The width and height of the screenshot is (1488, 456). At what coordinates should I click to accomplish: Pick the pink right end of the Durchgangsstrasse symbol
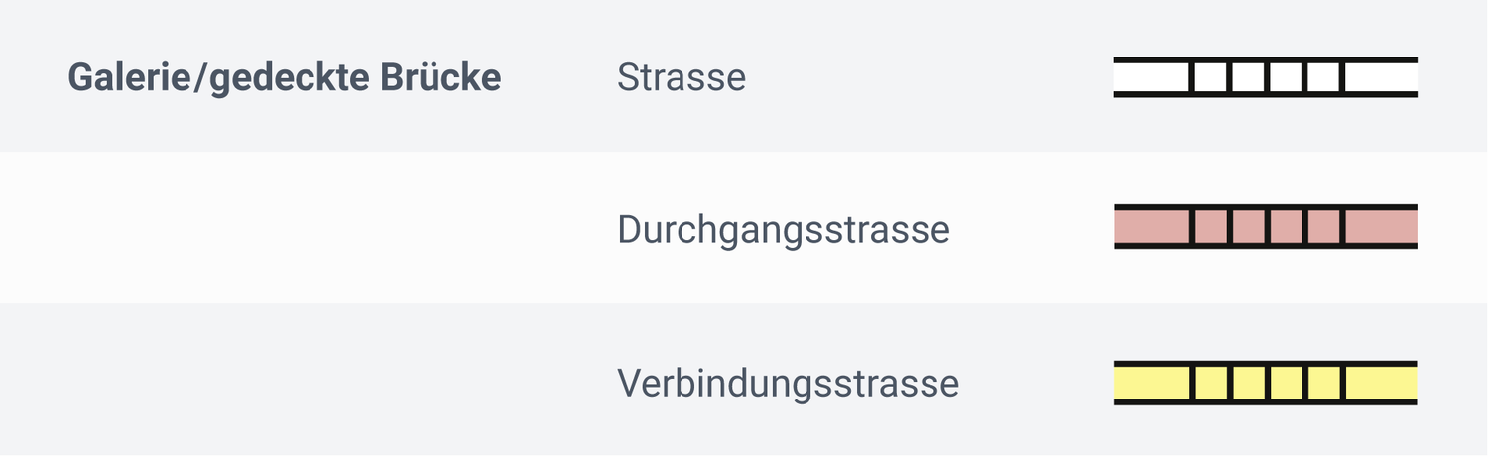point(1381,227)
